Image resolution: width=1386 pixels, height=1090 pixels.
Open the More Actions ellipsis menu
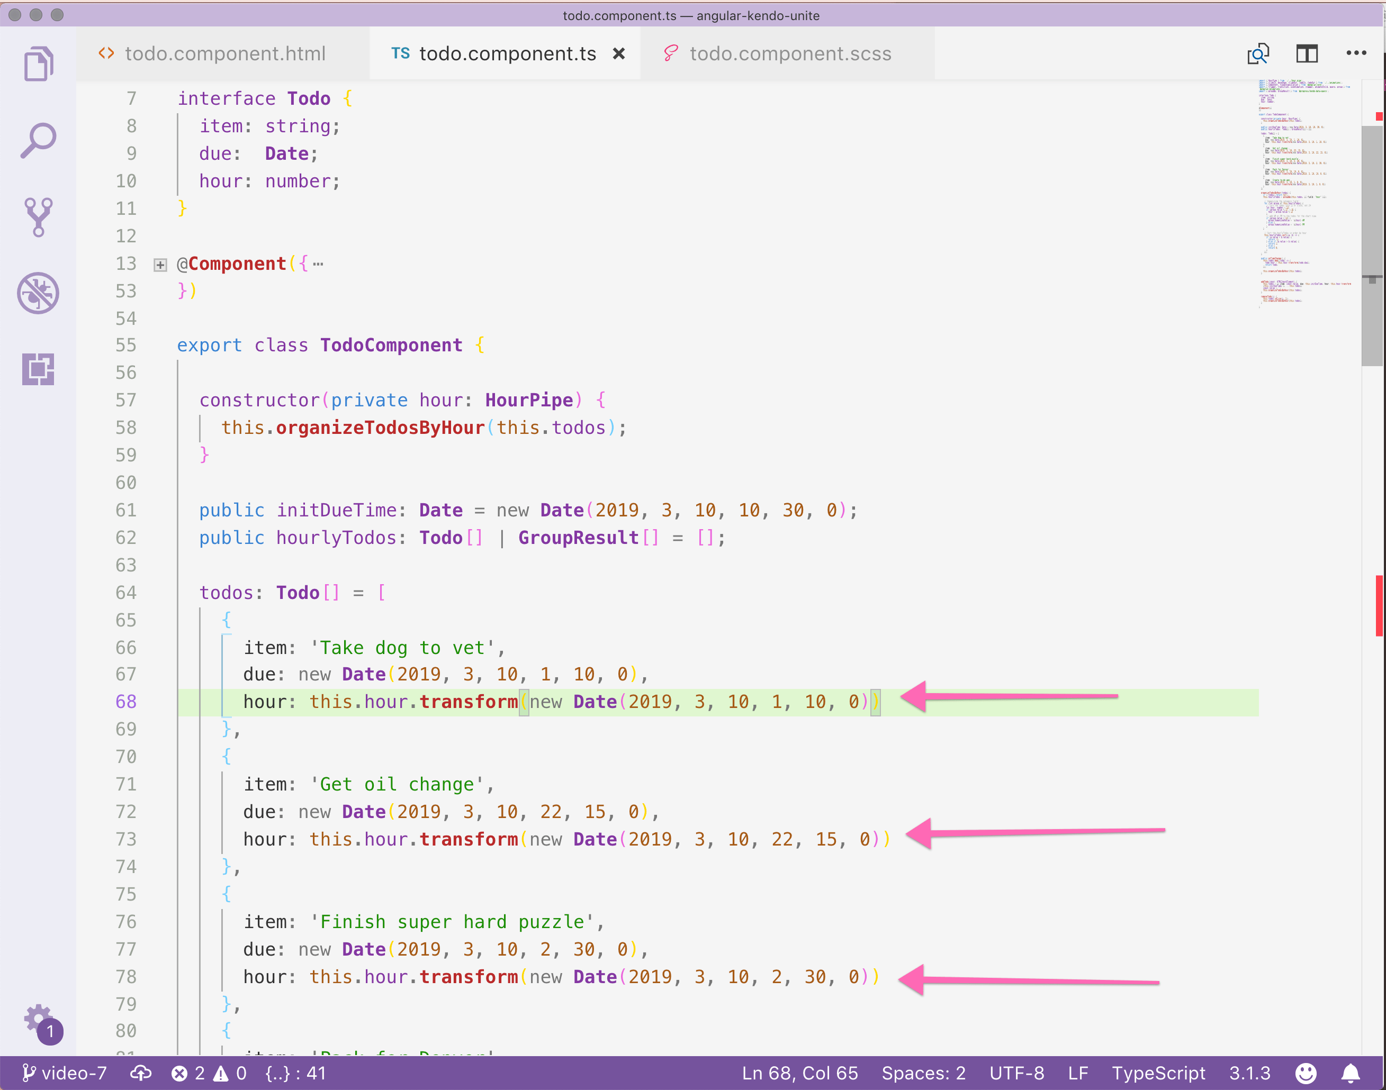1356,53
